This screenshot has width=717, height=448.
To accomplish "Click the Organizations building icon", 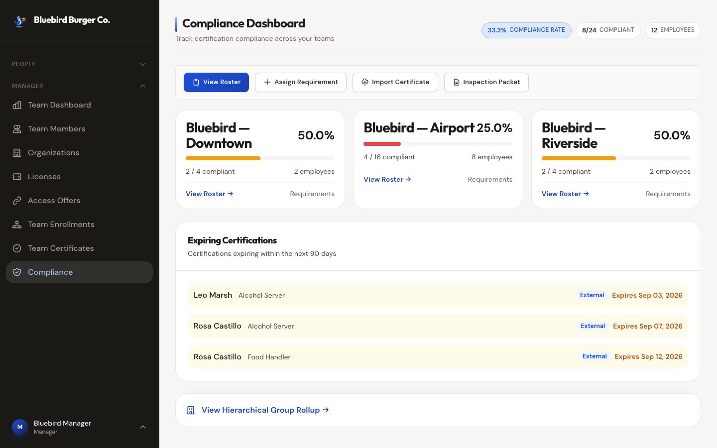I will (x=17, y=153).
